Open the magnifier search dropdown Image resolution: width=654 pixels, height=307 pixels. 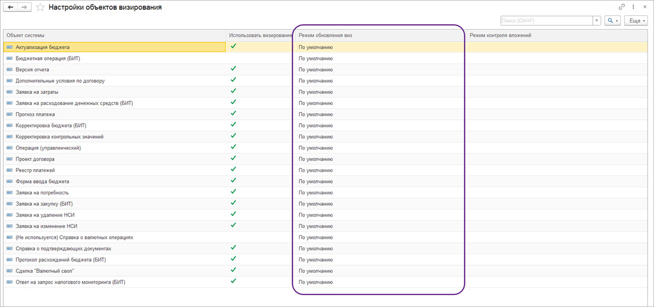613,20
